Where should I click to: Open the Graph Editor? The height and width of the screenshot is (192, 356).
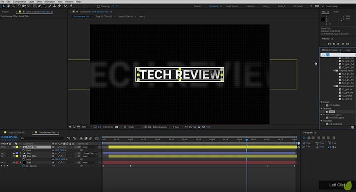tap(97, 138)
